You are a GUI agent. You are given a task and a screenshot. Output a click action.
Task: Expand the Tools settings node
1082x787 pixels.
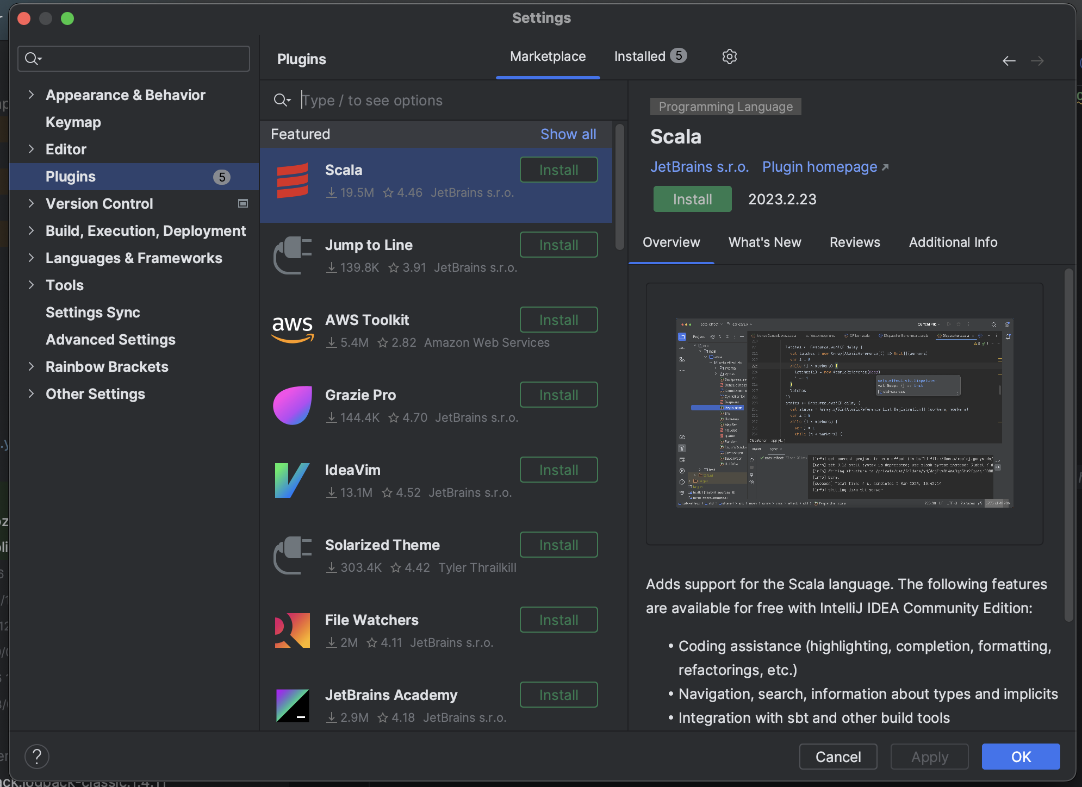click(31, 285)
